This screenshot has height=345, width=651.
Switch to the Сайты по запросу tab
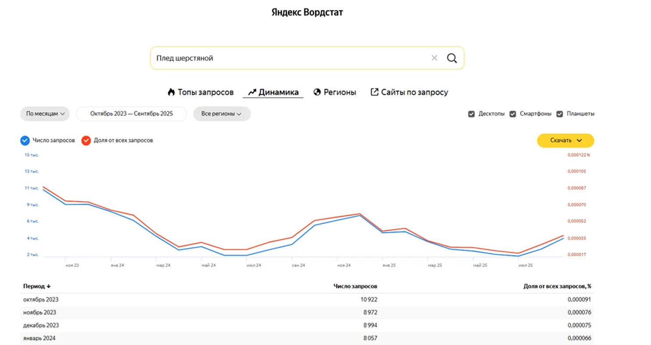pyautogui.click(x=410, y=92)
